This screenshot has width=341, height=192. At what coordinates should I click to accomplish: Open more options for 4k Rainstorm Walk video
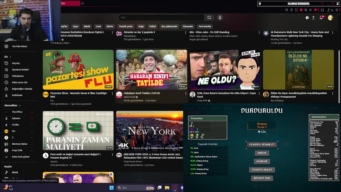click(332, 33)
